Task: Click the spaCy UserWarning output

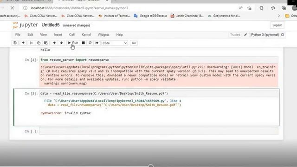Action: point(159,75)
